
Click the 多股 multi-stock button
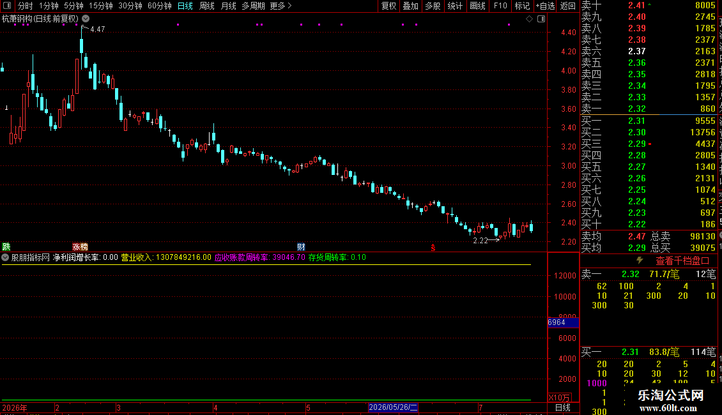tap(433, 6)
